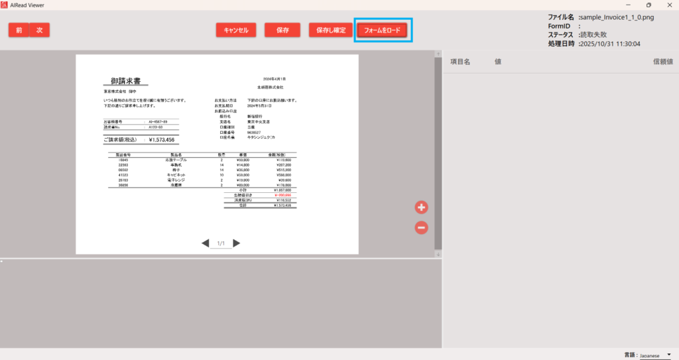Go to previous page using left arrow
The width and height of the screenshot is (679, 360).
206,243
